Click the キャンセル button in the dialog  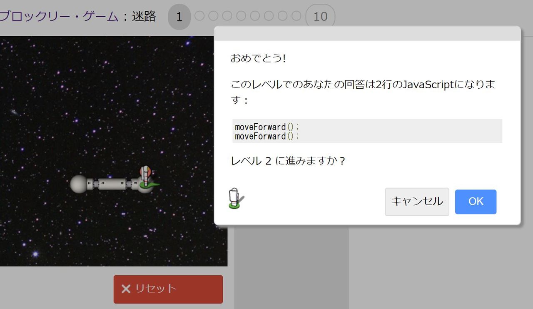click(417, 202)
